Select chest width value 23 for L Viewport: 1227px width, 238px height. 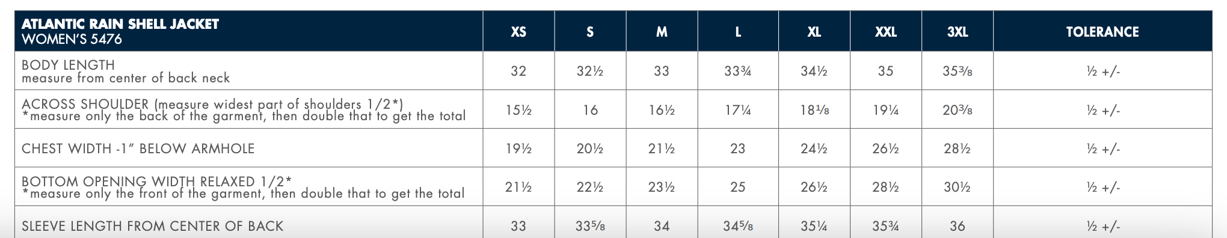pyautogui.click(x=738, y=148)
